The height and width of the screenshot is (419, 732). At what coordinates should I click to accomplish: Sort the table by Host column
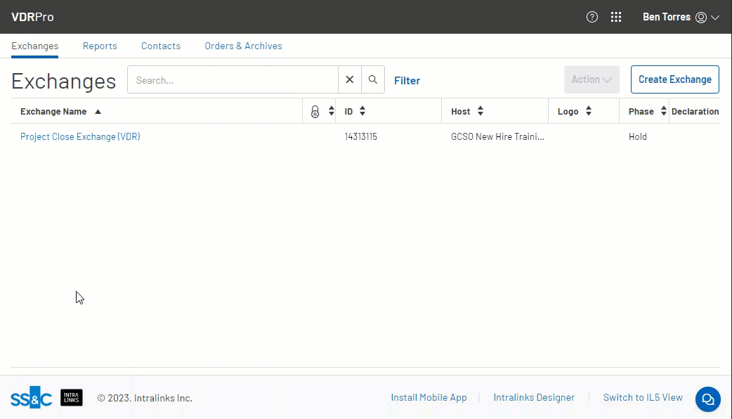(x=467, y=111)
